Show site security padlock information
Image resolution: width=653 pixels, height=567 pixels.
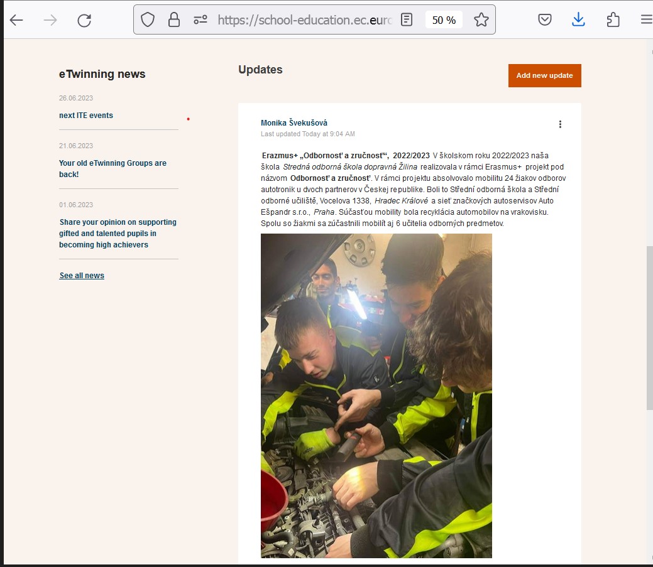[x=174, y=19]
